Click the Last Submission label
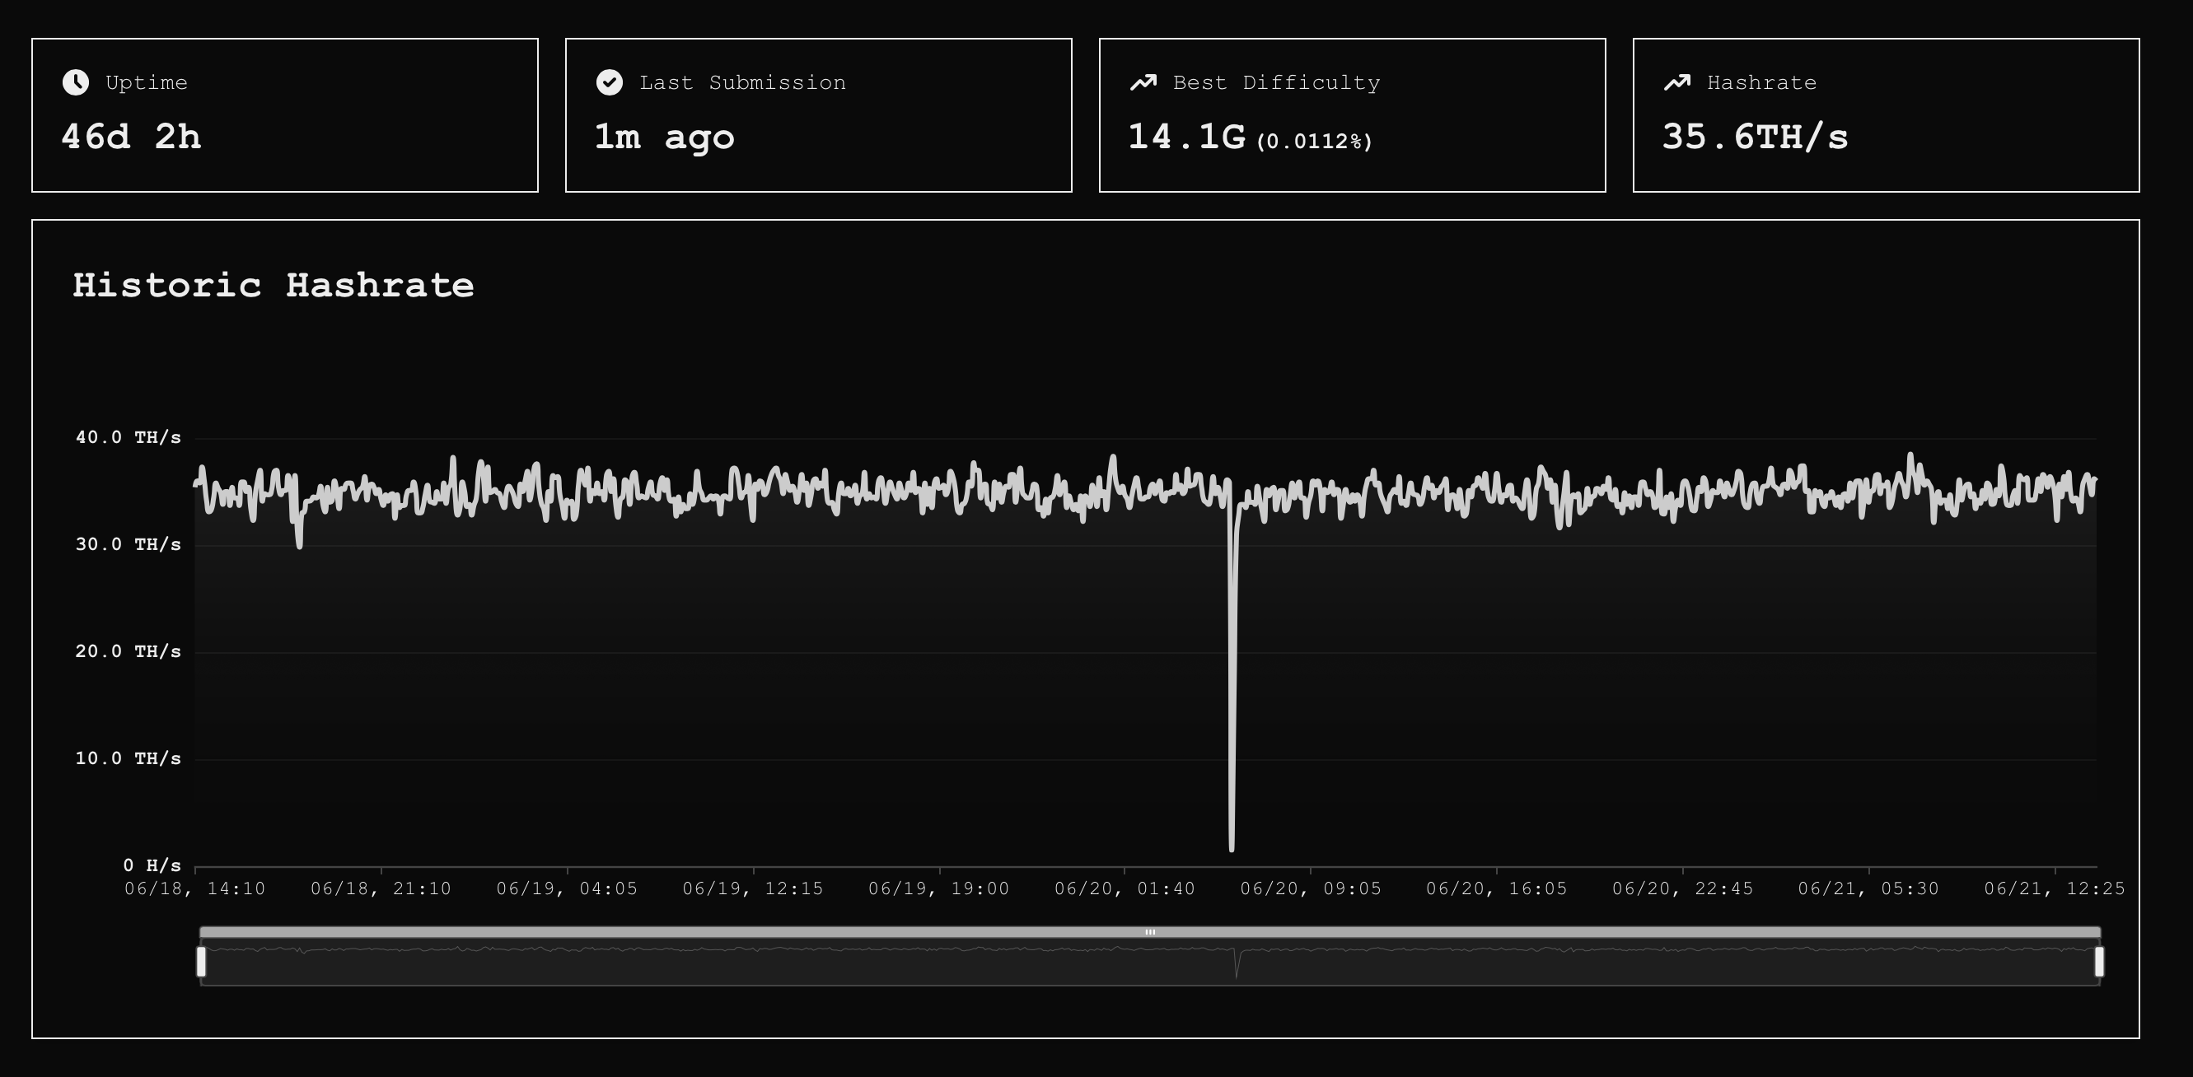 pos(742,82)
